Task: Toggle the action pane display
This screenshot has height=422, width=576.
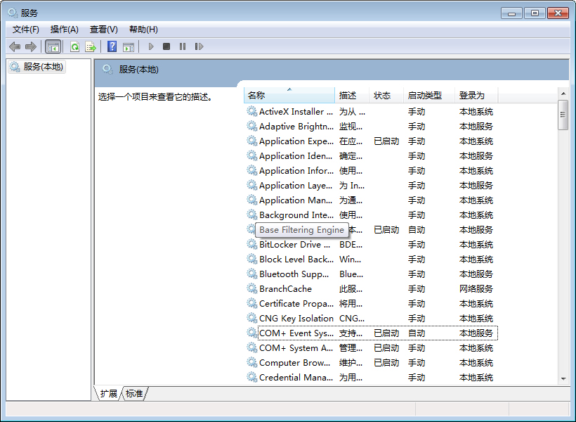Action: click(129, 46)
